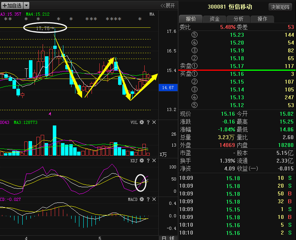
Task: Click the 委差 value 53
Action: click(x=291, y=27)
